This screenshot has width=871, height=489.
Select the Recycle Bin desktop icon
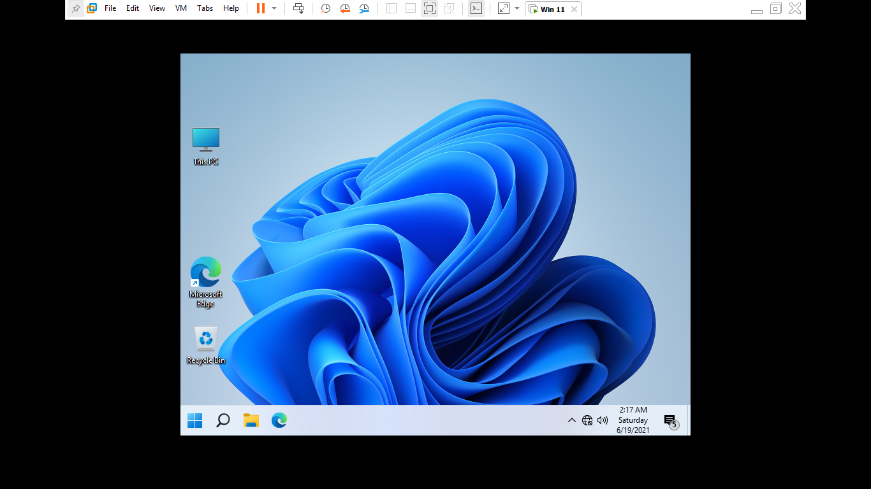pos(206,345)
